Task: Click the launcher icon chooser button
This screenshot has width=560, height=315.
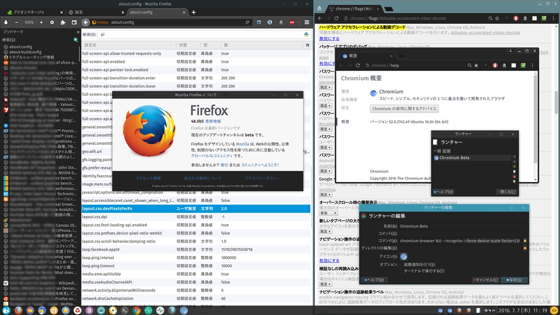Action: pos(404,256)
